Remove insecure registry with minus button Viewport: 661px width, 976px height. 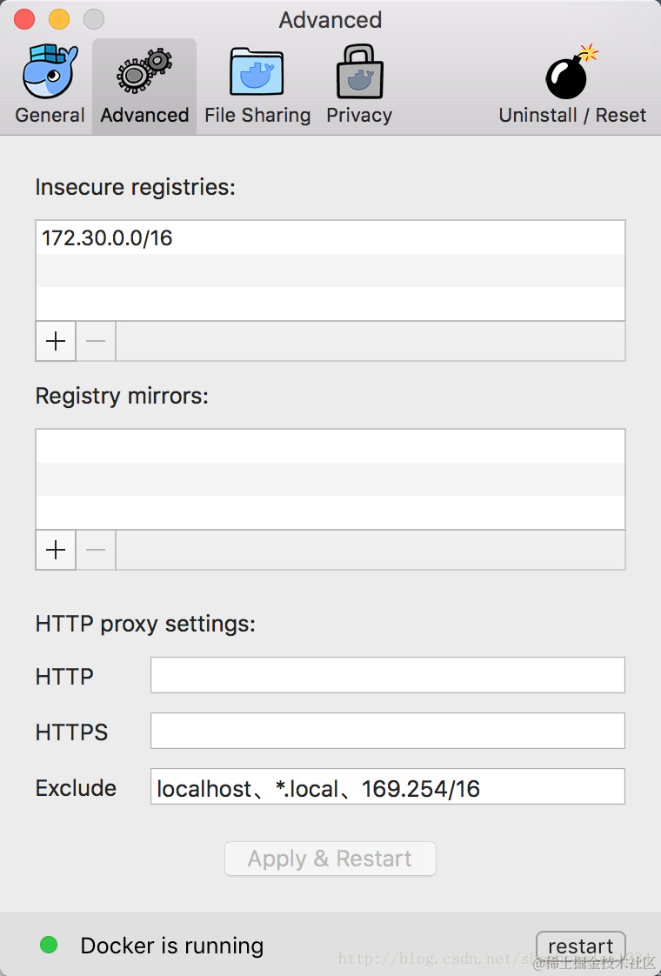(x=96, y=341)
